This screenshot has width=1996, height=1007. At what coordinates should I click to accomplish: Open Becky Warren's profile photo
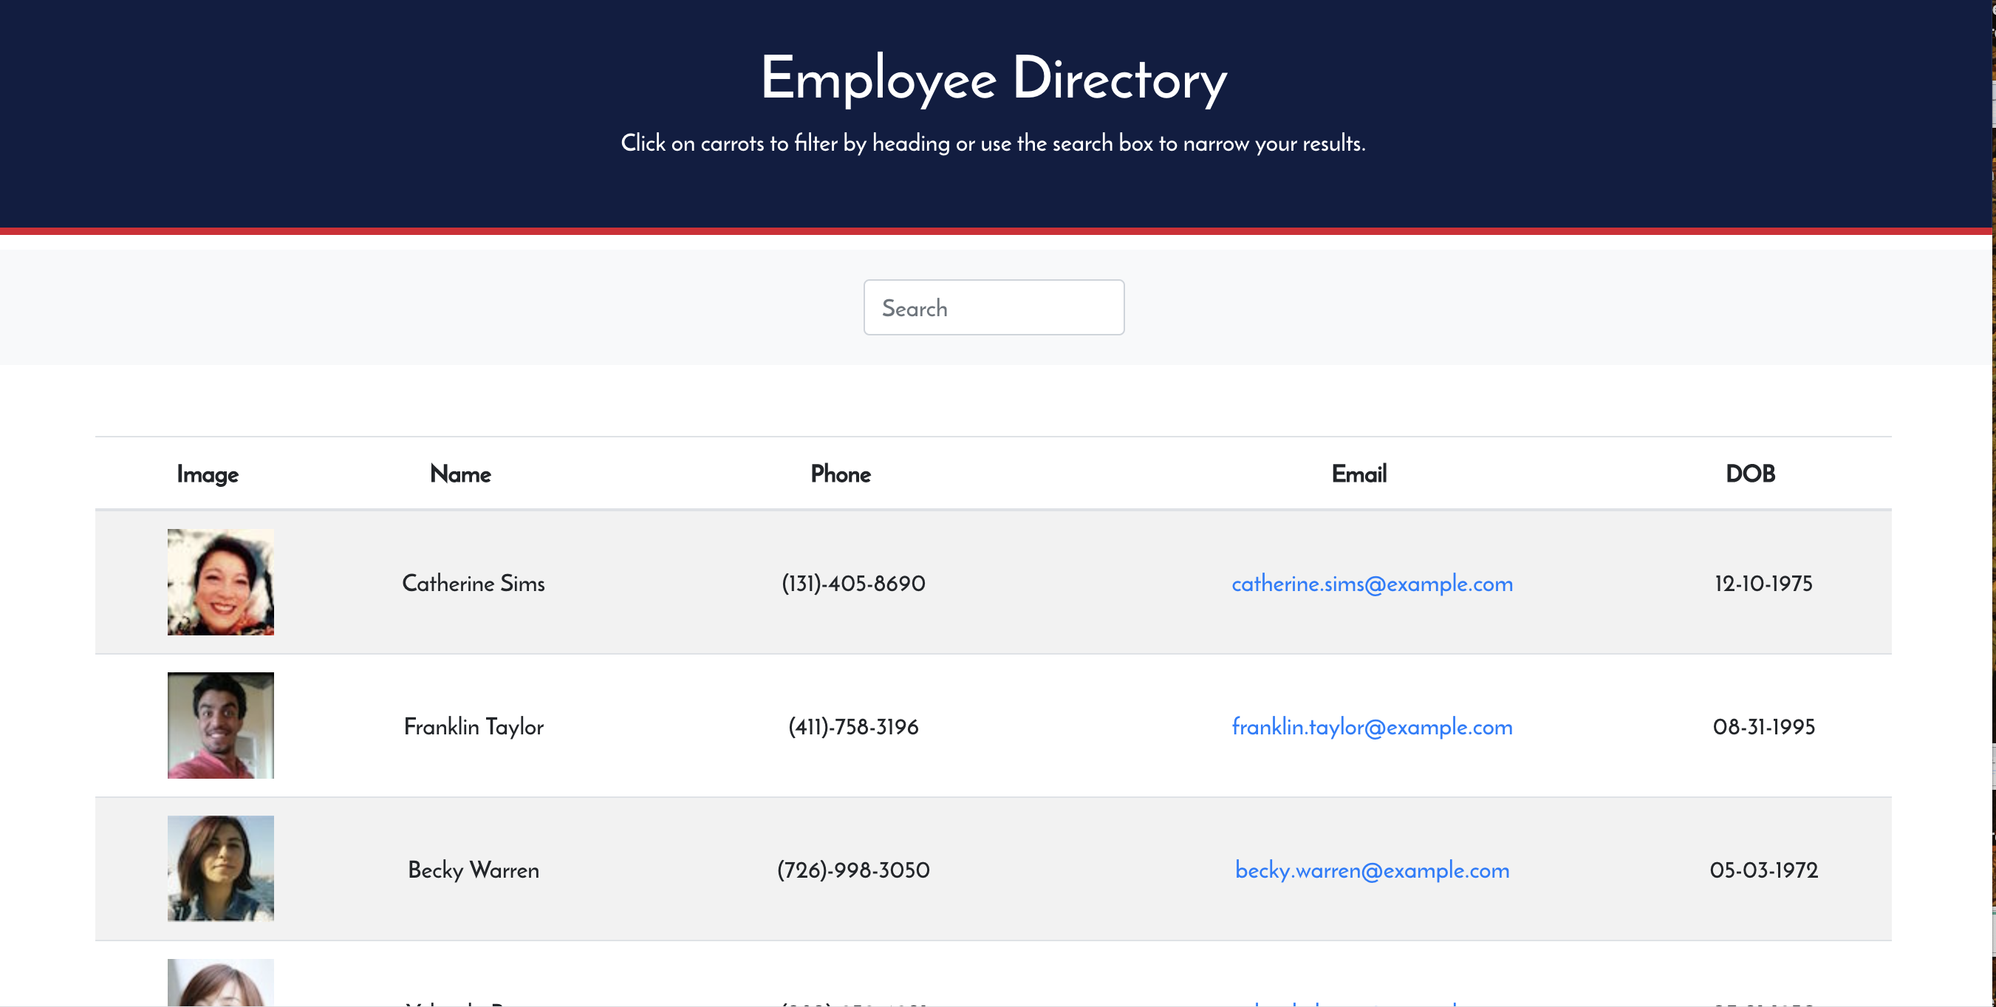tap(221, 868)
